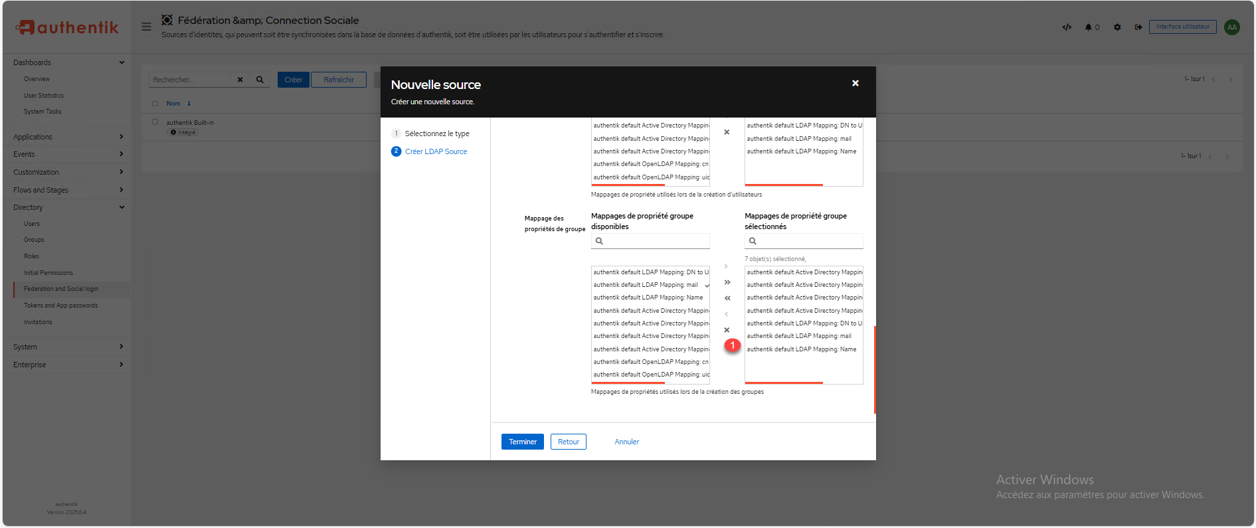The image size is (1256, 528).
Task: Click the magnifier search icon beside Rechercher
Action: [260, 80]
